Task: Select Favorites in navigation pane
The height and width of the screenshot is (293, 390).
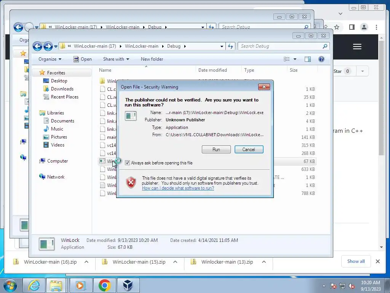Action: click(56, 73)
